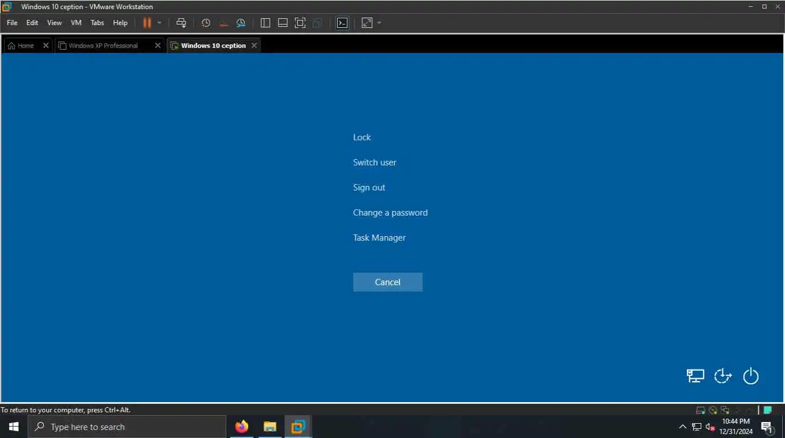
Task: Open the Snapshot Manager icon
Action: [241, 23]
